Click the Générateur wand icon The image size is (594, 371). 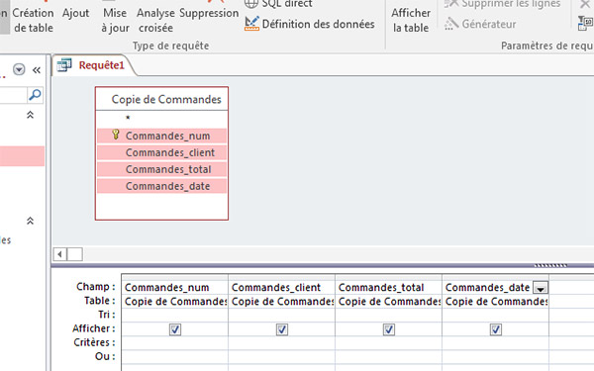[450, 24]
